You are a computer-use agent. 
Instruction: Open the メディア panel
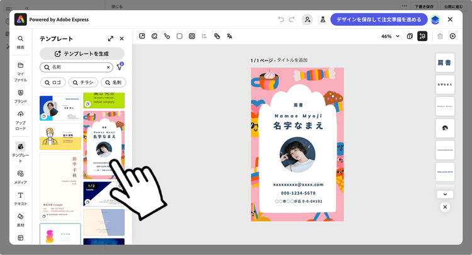21,178
